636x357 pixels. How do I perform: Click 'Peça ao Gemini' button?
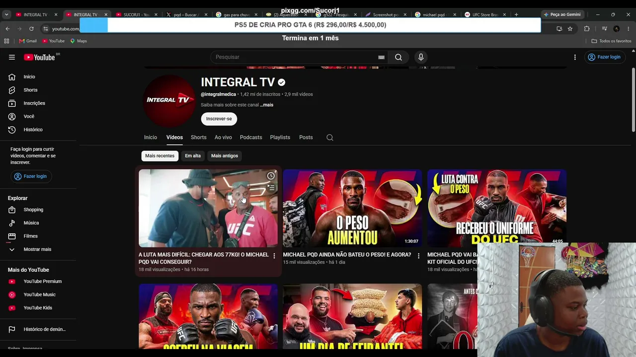tap(562, 15)
